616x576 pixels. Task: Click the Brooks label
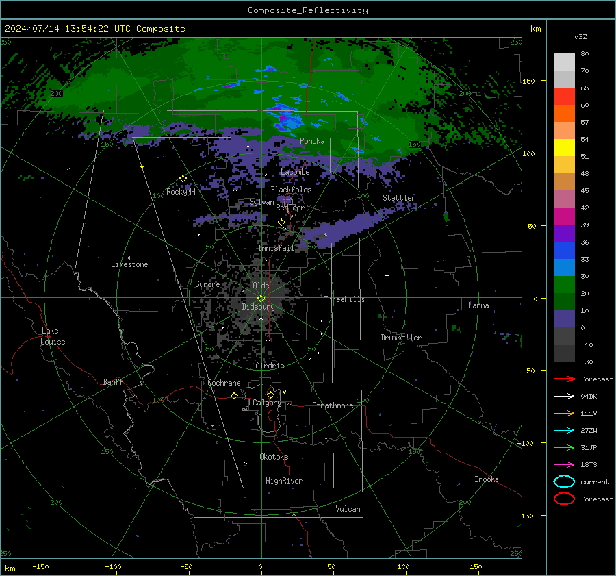[487, 479]
